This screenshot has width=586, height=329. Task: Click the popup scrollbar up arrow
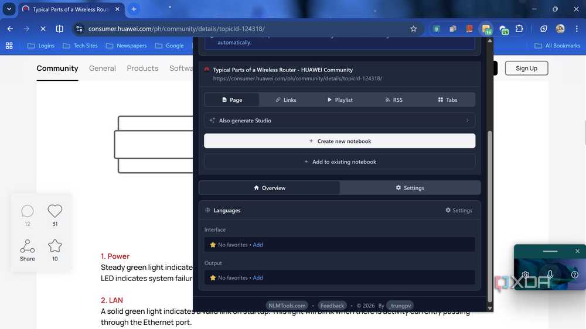489,41
